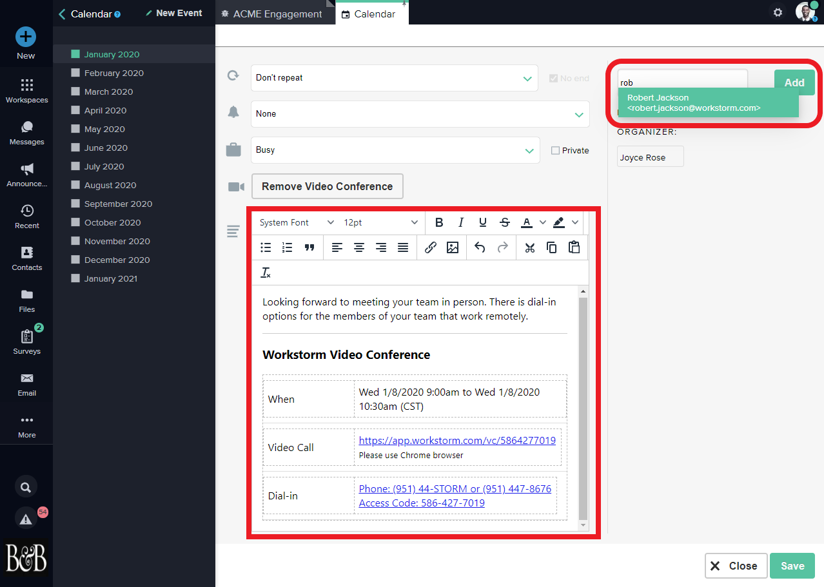Open More options in sidebar

pyautogui.click(x=26, y=426)
